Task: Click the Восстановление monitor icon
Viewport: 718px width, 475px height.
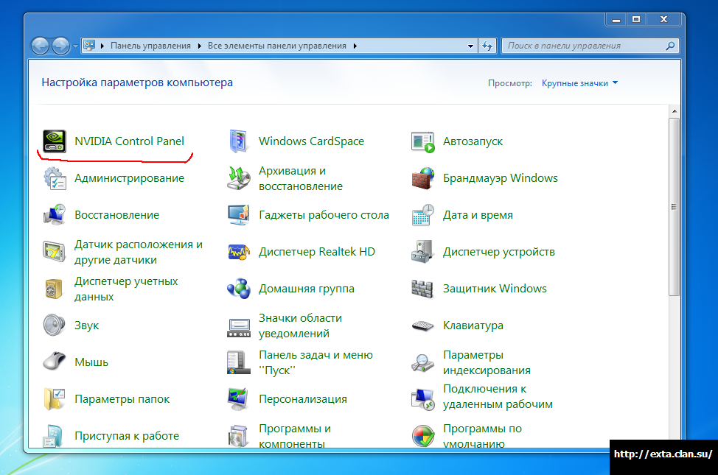Action: (55, 215)
